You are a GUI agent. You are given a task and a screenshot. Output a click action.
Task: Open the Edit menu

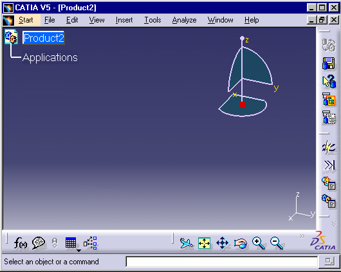pyautogui.click(x=72, y=20)
